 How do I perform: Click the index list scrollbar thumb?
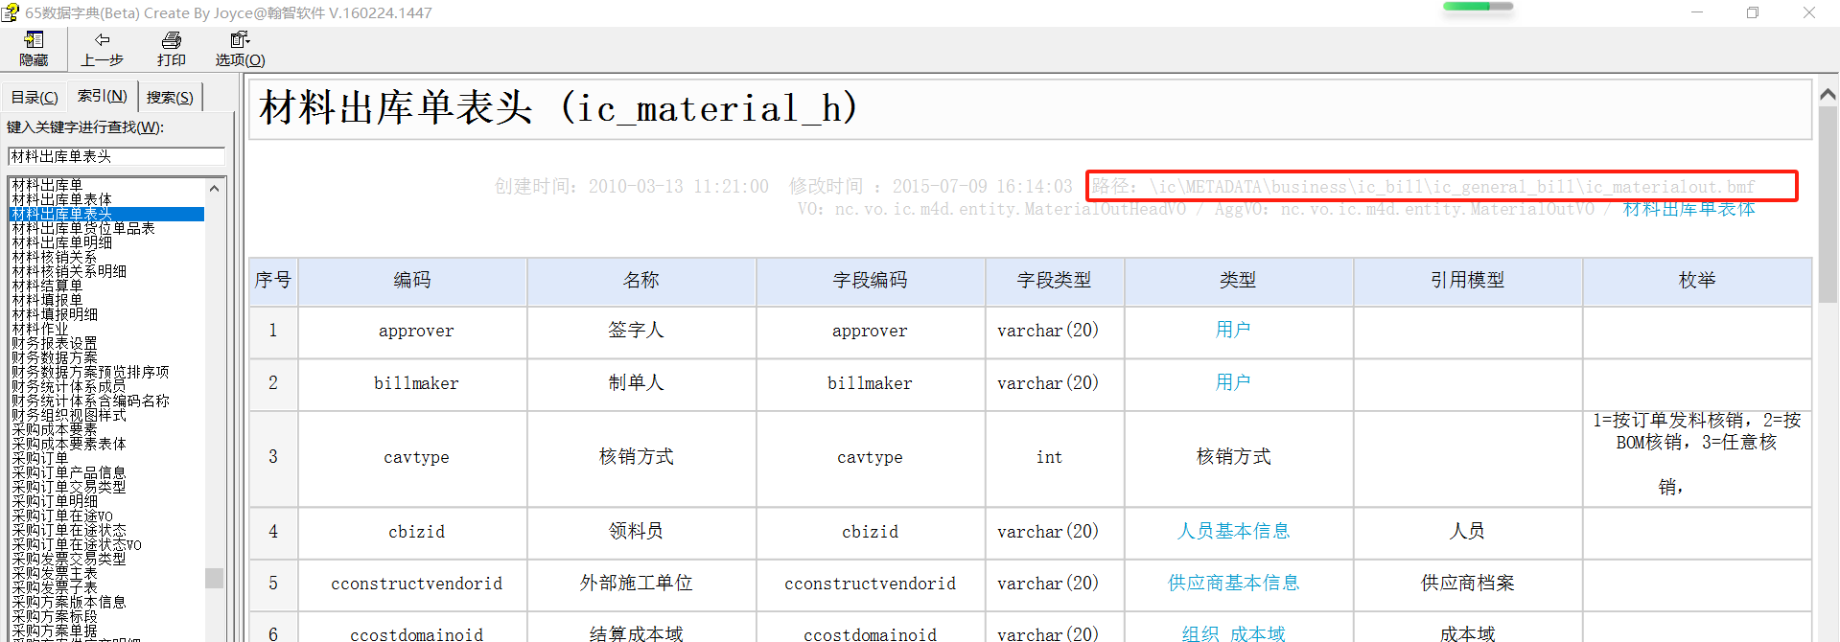[x=214, y=578]
